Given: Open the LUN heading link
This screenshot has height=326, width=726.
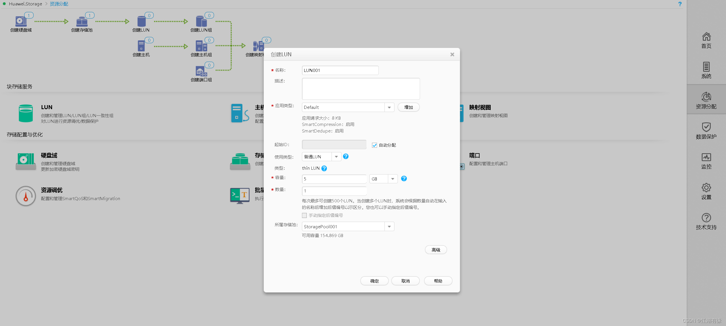Looking at the screenshot, I should [47, 107].
